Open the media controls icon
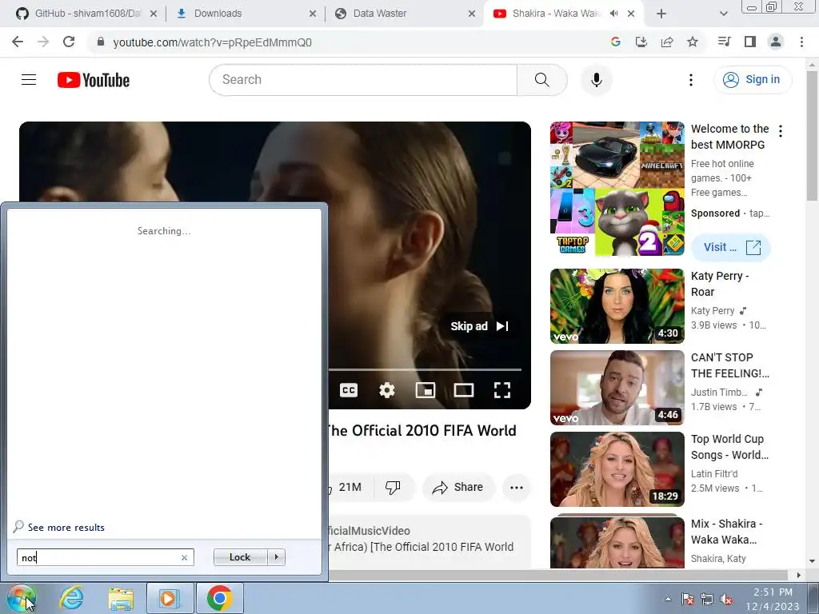This screenshot has height=614, width=819. [x=725, y=42]
